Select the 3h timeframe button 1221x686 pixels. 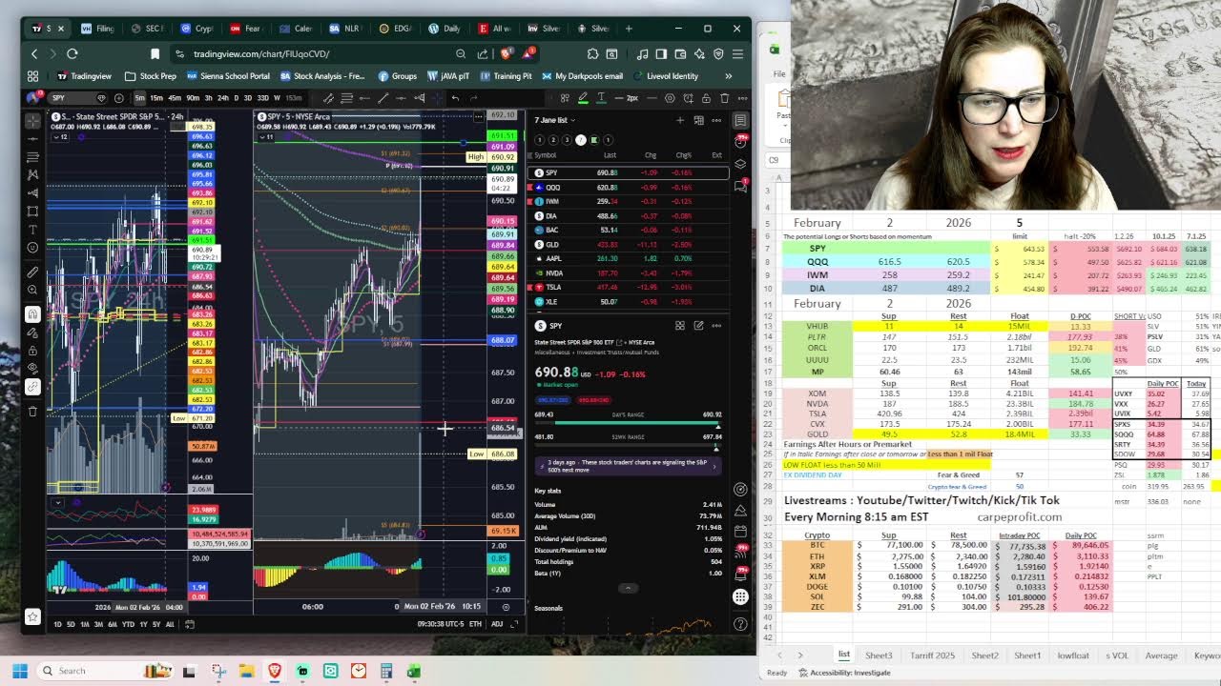[208, 97]
